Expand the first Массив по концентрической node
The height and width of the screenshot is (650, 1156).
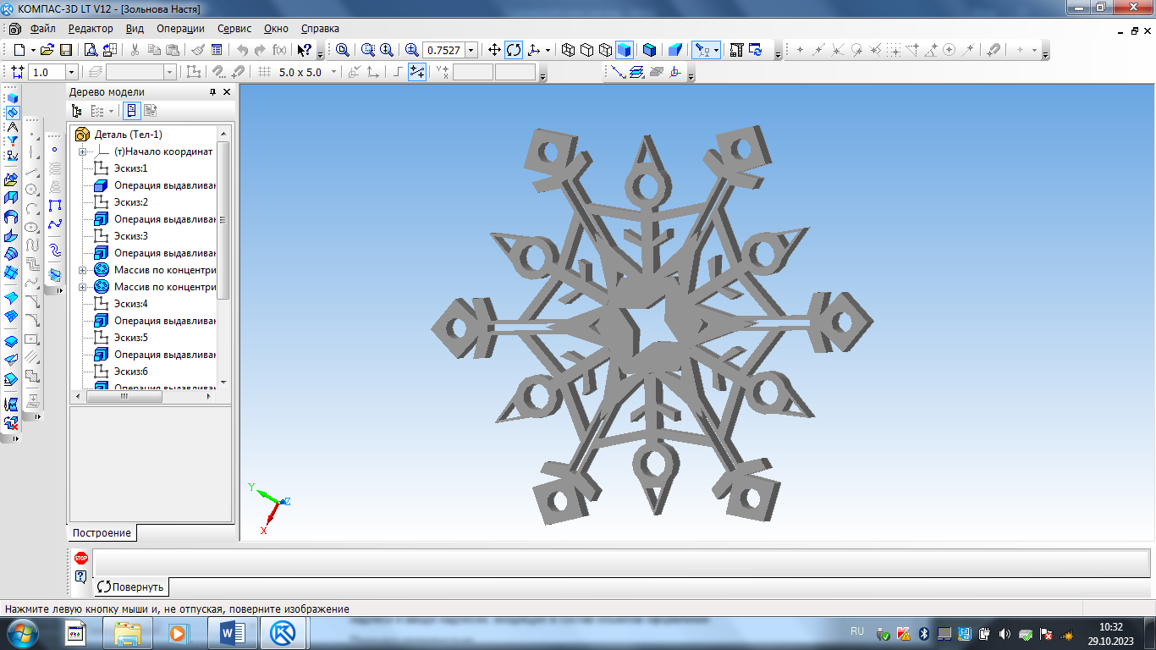click(x=83, y=270)
